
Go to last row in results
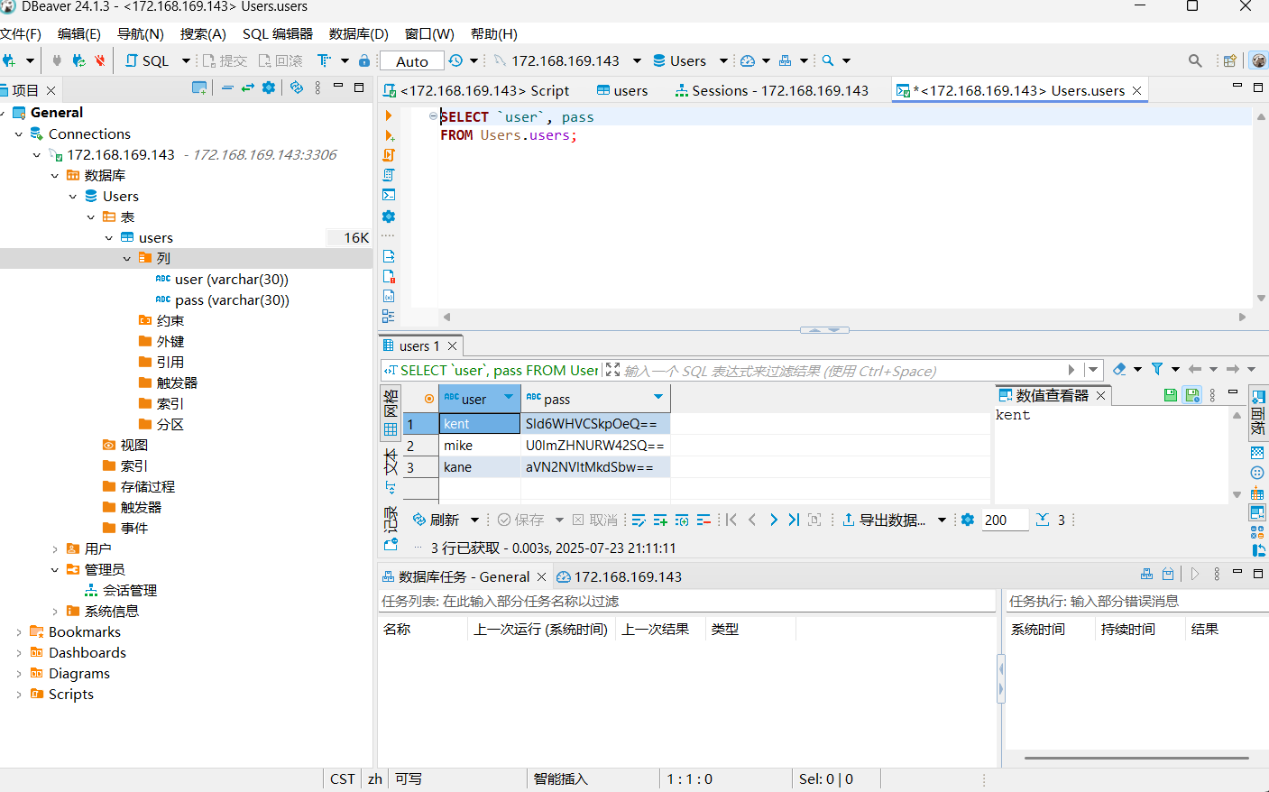coord(794,520)
